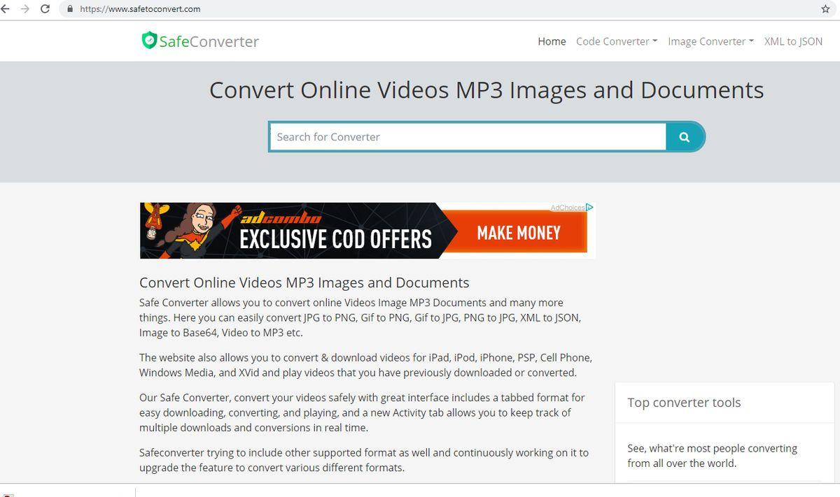Open the EXCLUSIVE COD OFFERS banner text

(335, 239)
